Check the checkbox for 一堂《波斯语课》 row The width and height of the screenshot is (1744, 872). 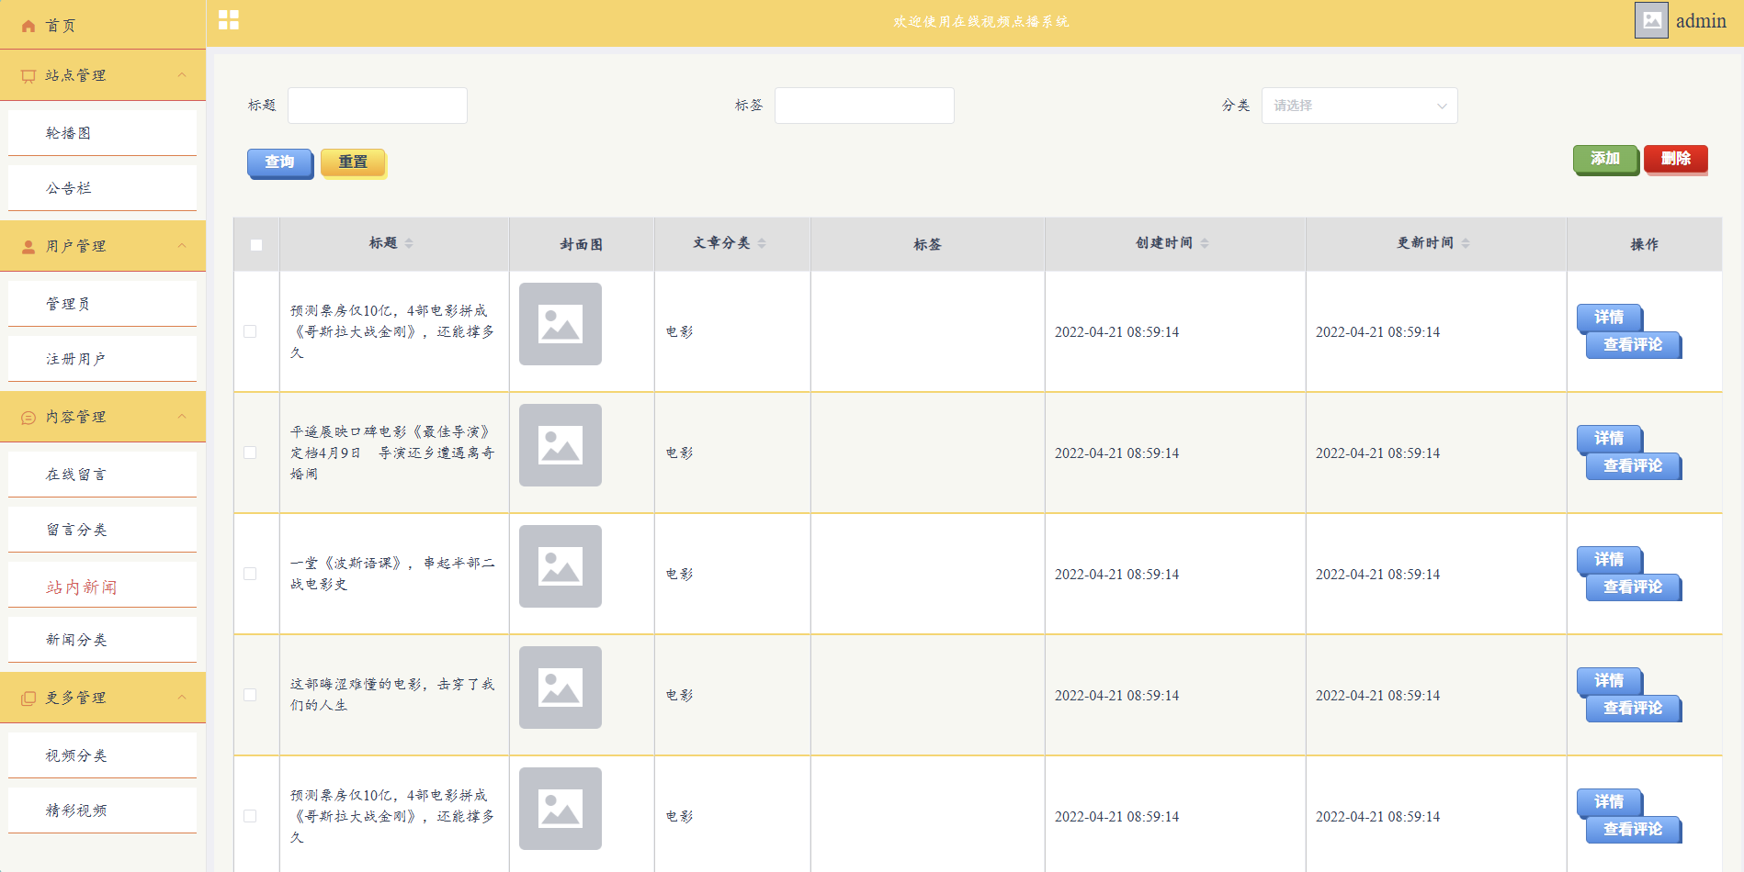pos(250,574)
